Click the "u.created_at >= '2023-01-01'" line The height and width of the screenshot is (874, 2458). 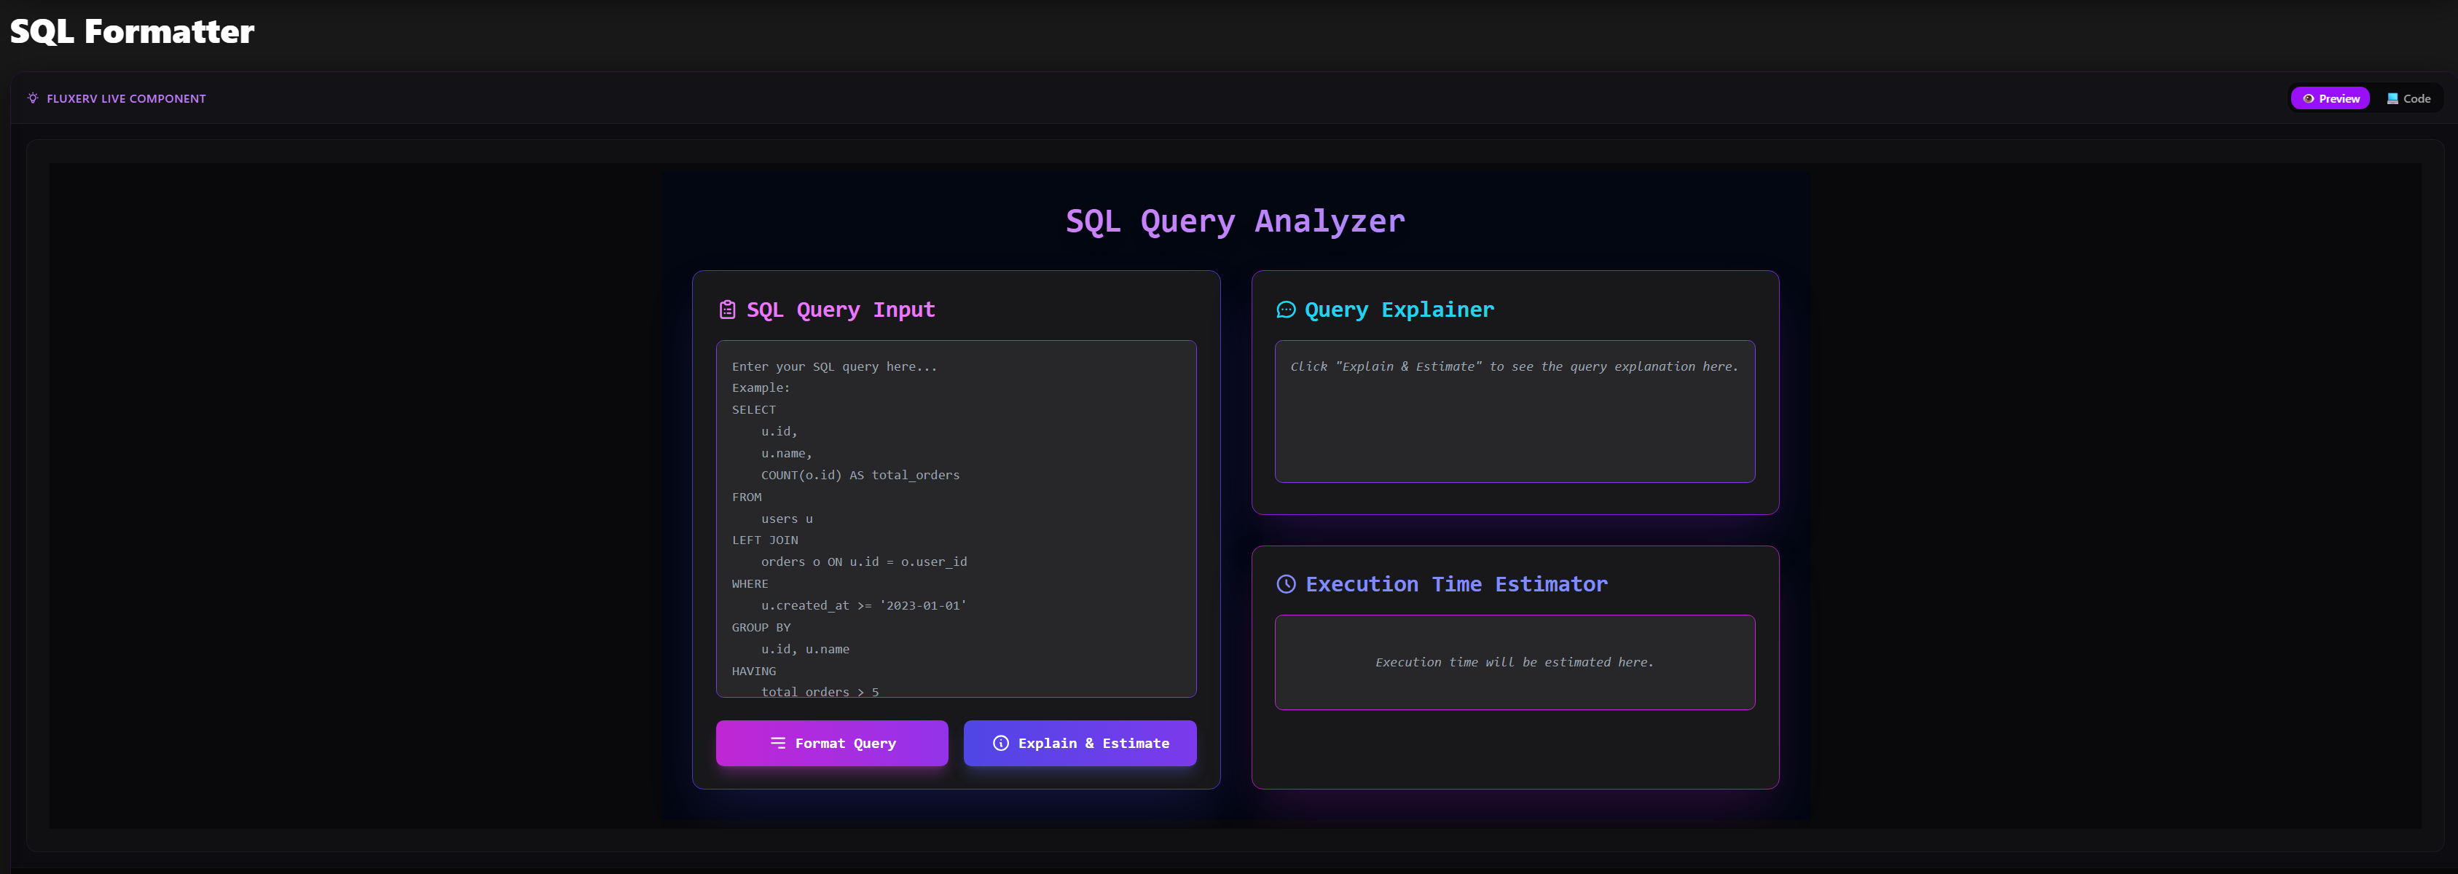point(863,606)
